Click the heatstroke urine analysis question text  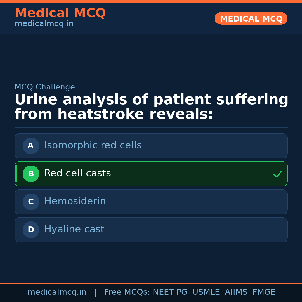click(x=151, y=107)
